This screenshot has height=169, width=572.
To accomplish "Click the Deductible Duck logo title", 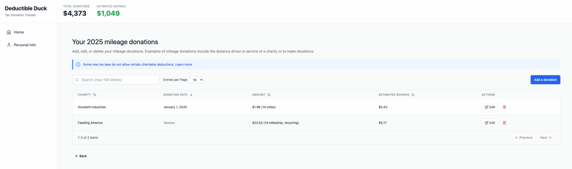I will [26, 9].
